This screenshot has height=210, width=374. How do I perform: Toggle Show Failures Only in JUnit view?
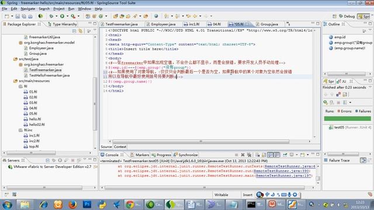(x=338, y=94)
